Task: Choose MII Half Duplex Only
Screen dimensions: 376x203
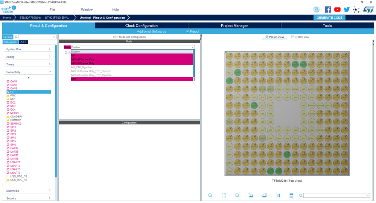Action: point(132,59)
